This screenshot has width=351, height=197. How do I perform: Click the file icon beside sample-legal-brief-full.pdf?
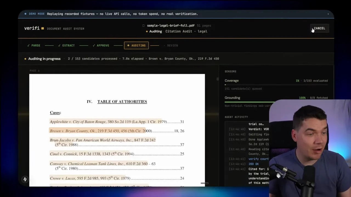point(143,25)
